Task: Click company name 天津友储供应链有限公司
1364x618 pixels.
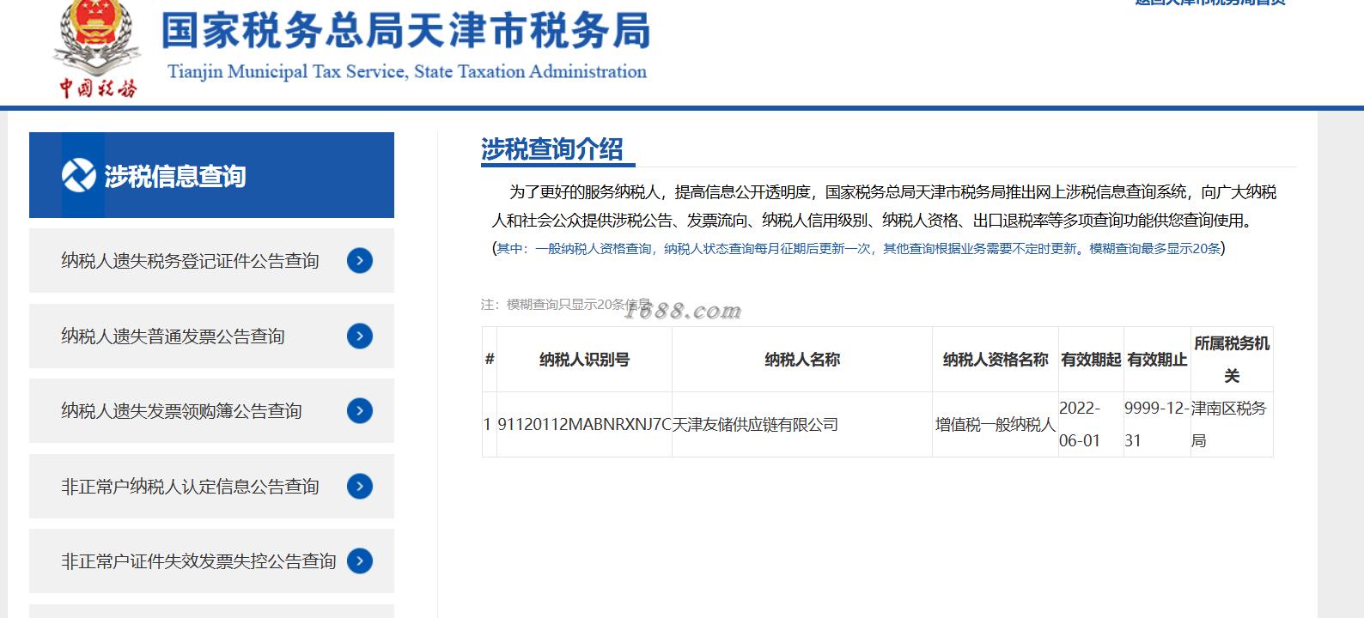Action: pyautogui.click(x=755, y=425)
